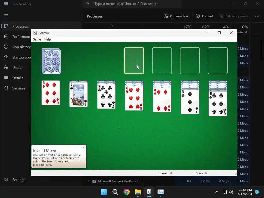The width and height of the screenshot is (264, 198).
Task: Open taskbar Search
Action: click(115, 192)
